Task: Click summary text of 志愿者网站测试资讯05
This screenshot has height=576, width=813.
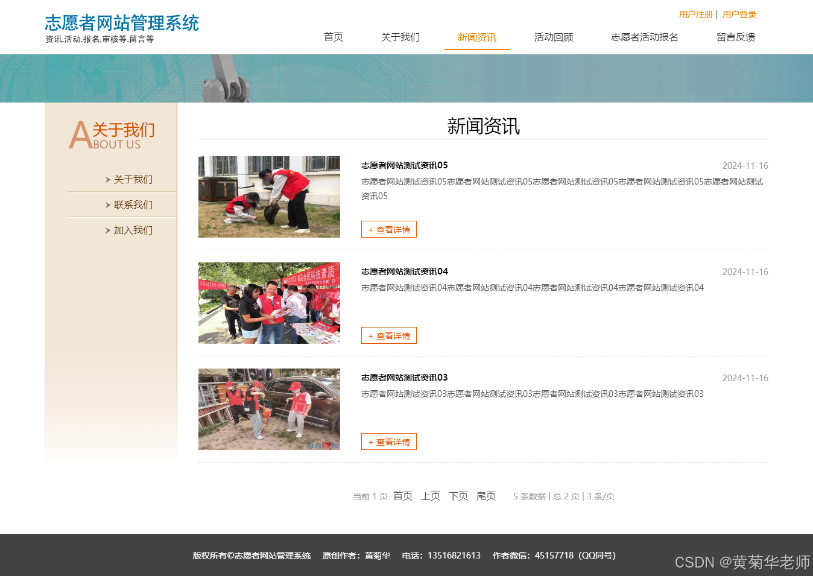Action: pyautogui.click(x=562, y=189)
